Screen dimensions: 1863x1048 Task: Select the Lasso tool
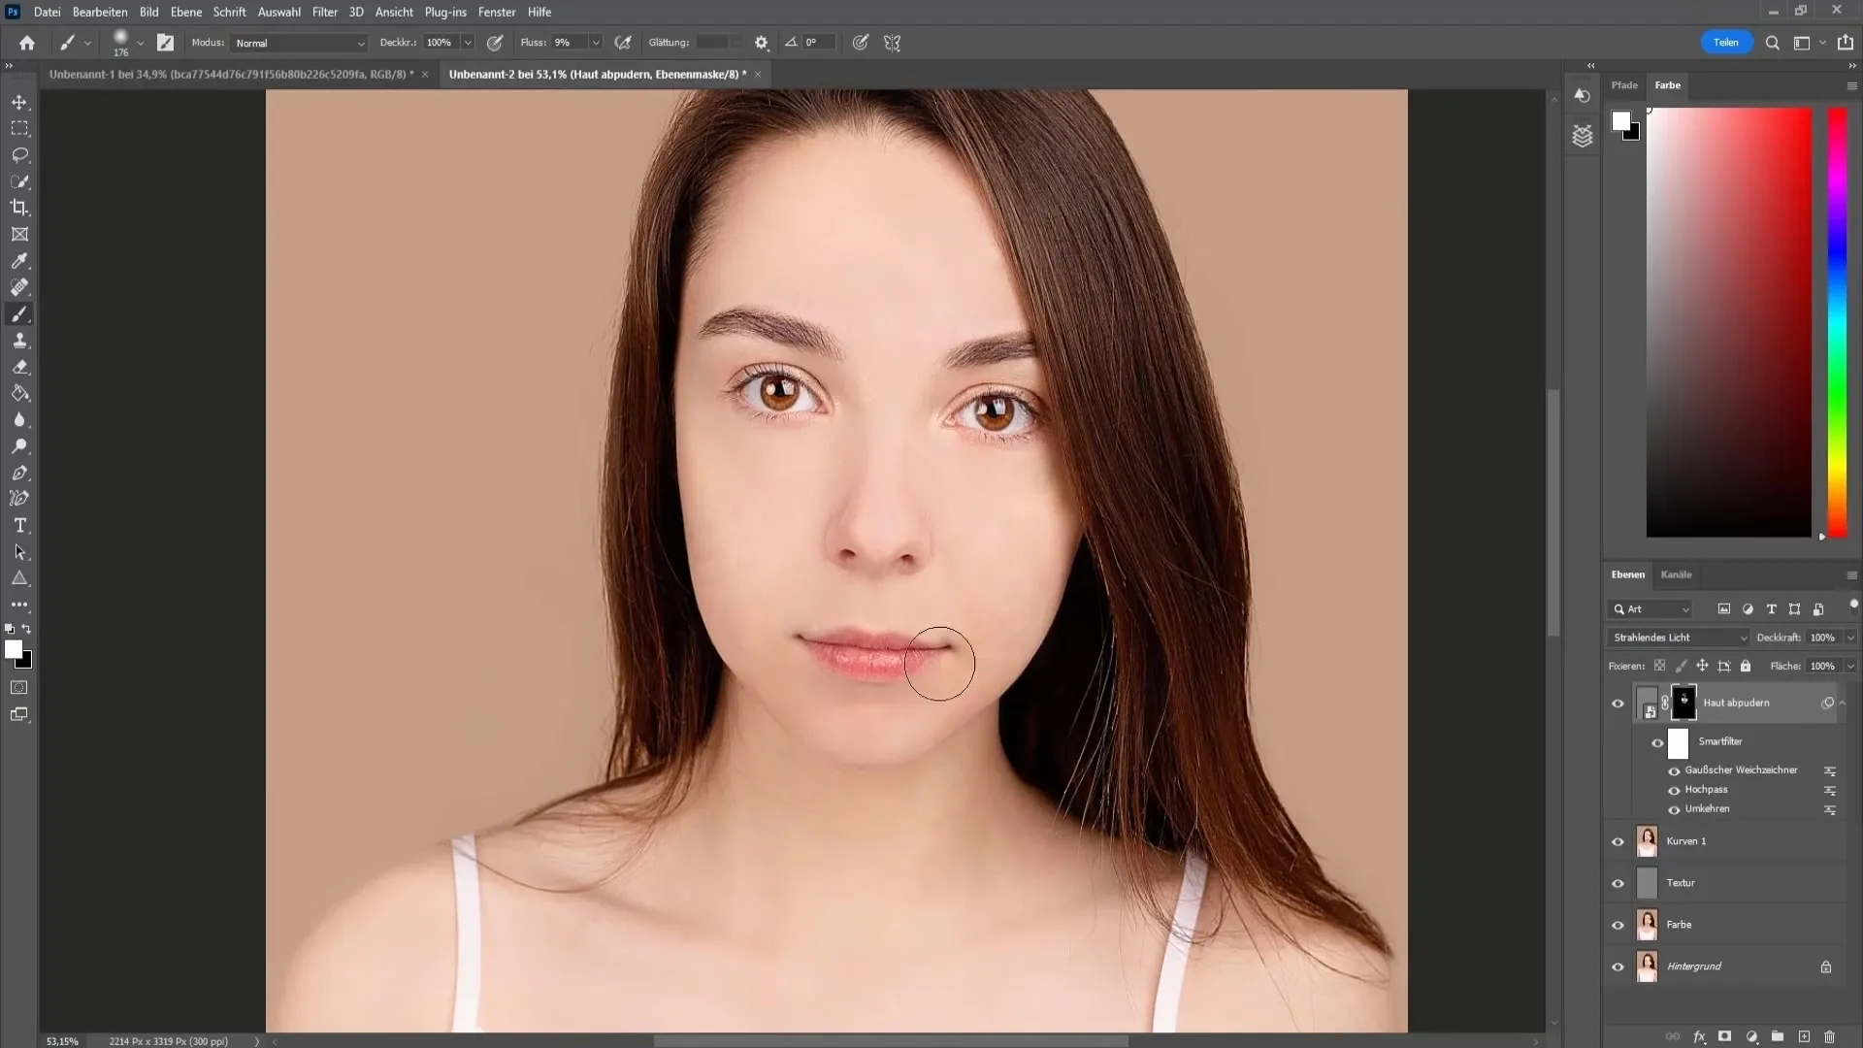tap(19, 153)
